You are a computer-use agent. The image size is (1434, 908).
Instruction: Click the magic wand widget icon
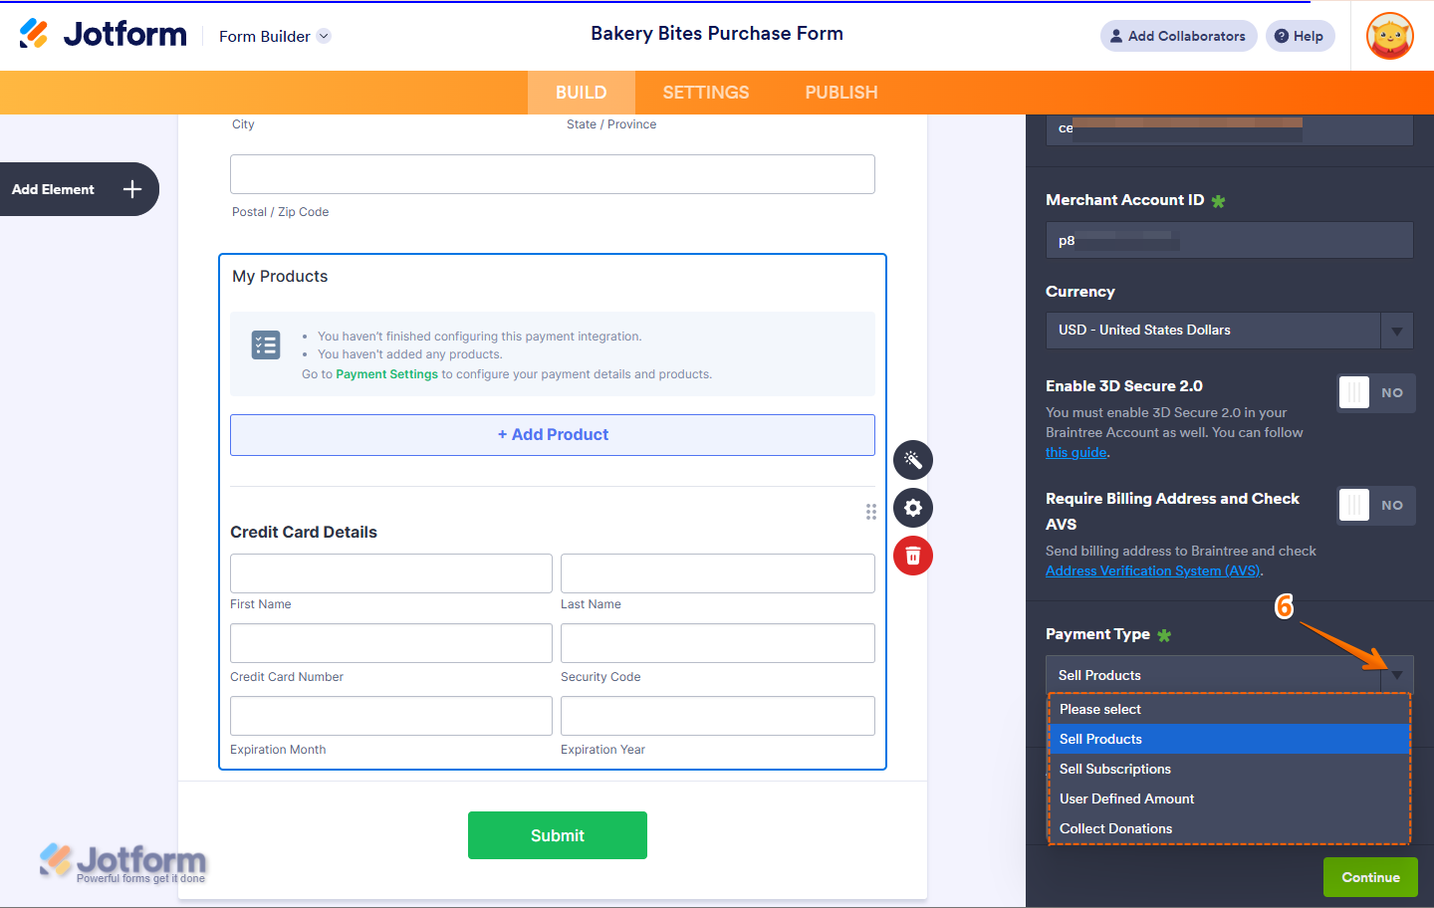[913, 460]
